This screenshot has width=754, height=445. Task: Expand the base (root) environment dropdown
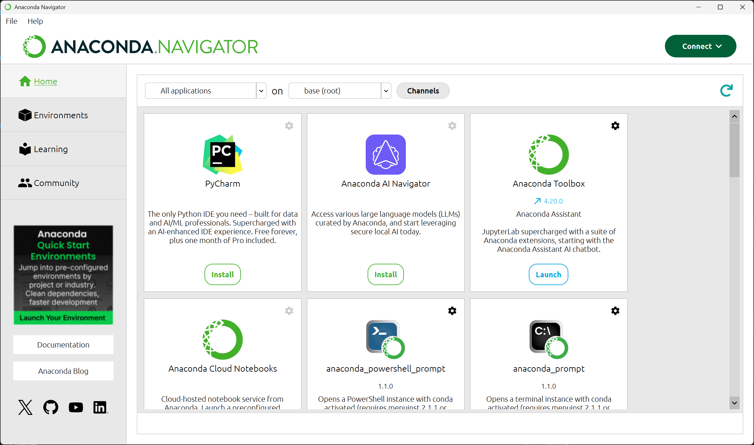coord(386,91)
